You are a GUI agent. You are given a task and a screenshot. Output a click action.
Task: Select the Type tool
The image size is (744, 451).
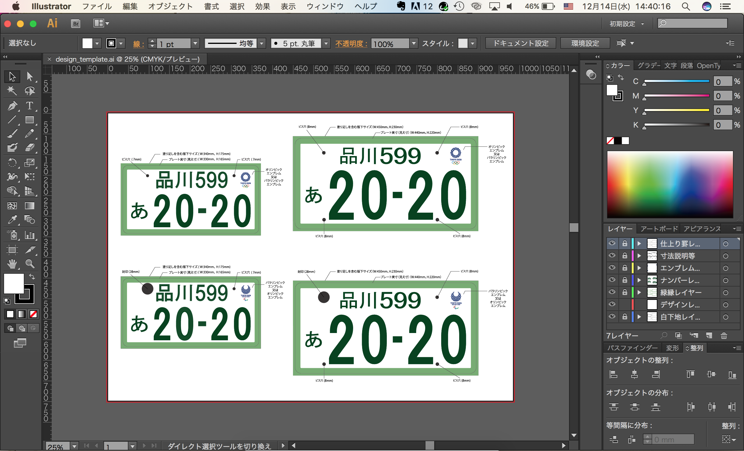[x=30, y=106]
